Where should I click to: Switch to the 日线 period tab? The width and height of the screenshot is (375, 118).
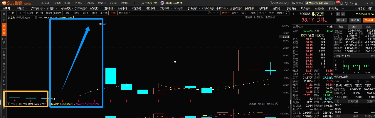[67, 13]
